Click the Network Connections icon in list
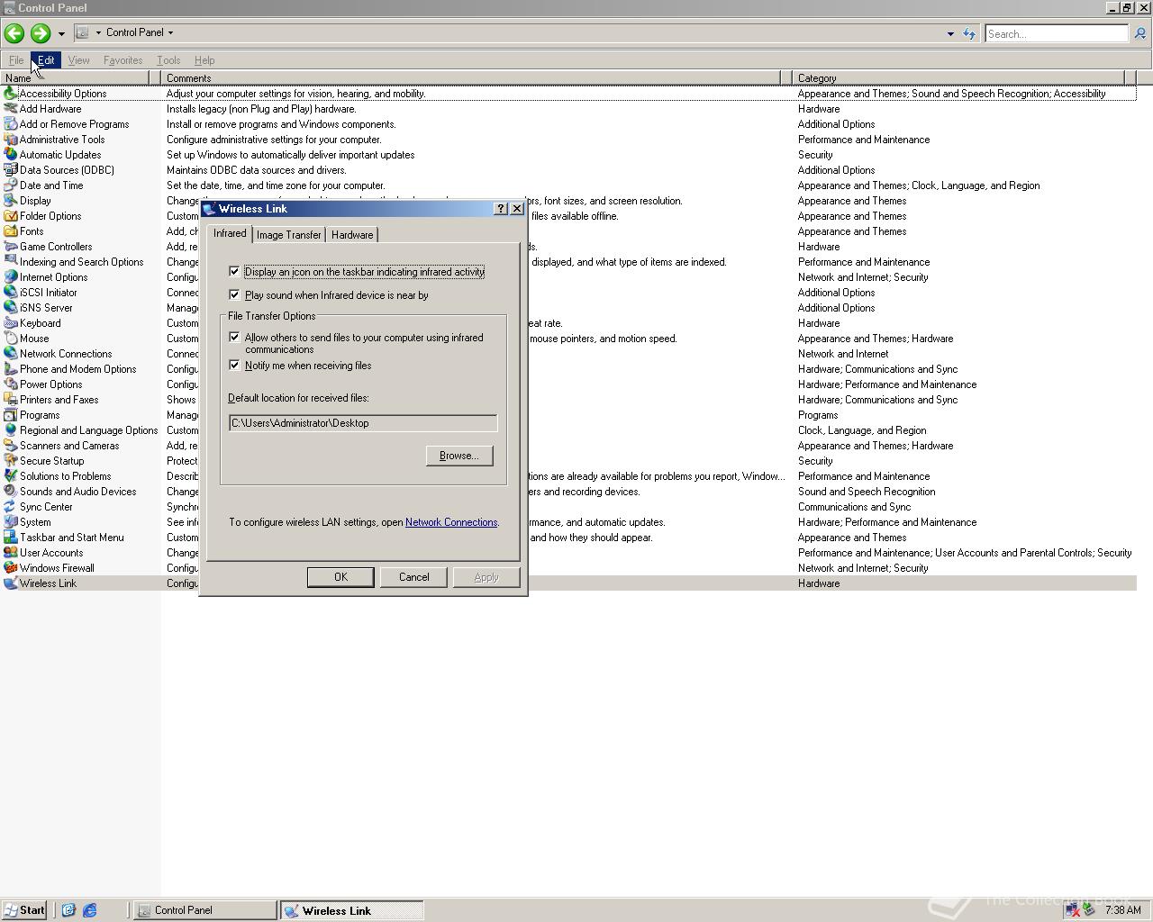This screenshot has width=1153, height=922. pyautogui.click(x=11, y=354)
